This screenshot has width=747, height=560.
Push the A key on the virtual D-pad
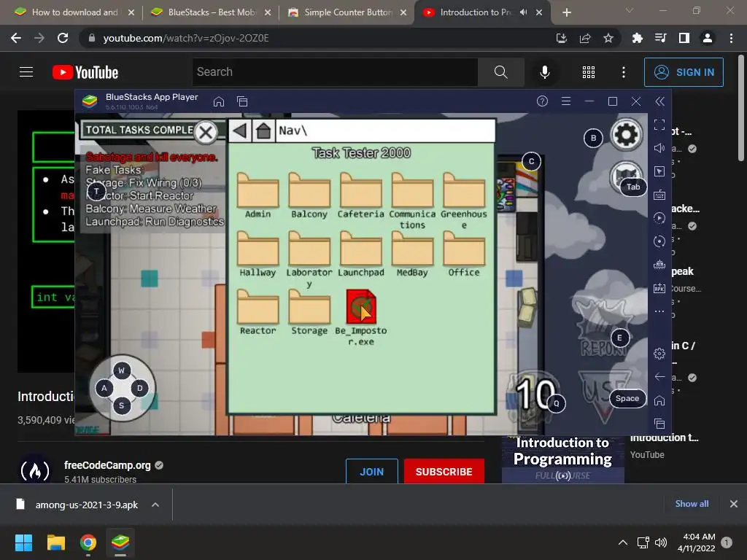pos(104,388)
